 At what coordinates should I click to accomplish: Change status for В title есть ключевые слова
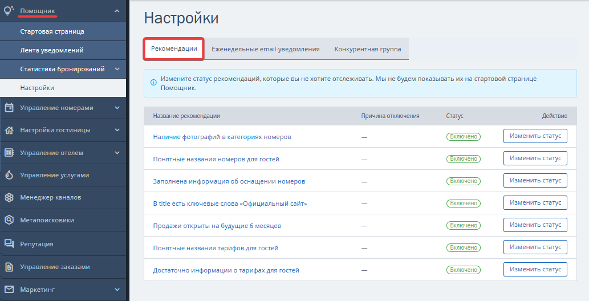click(x=535, y=202)
